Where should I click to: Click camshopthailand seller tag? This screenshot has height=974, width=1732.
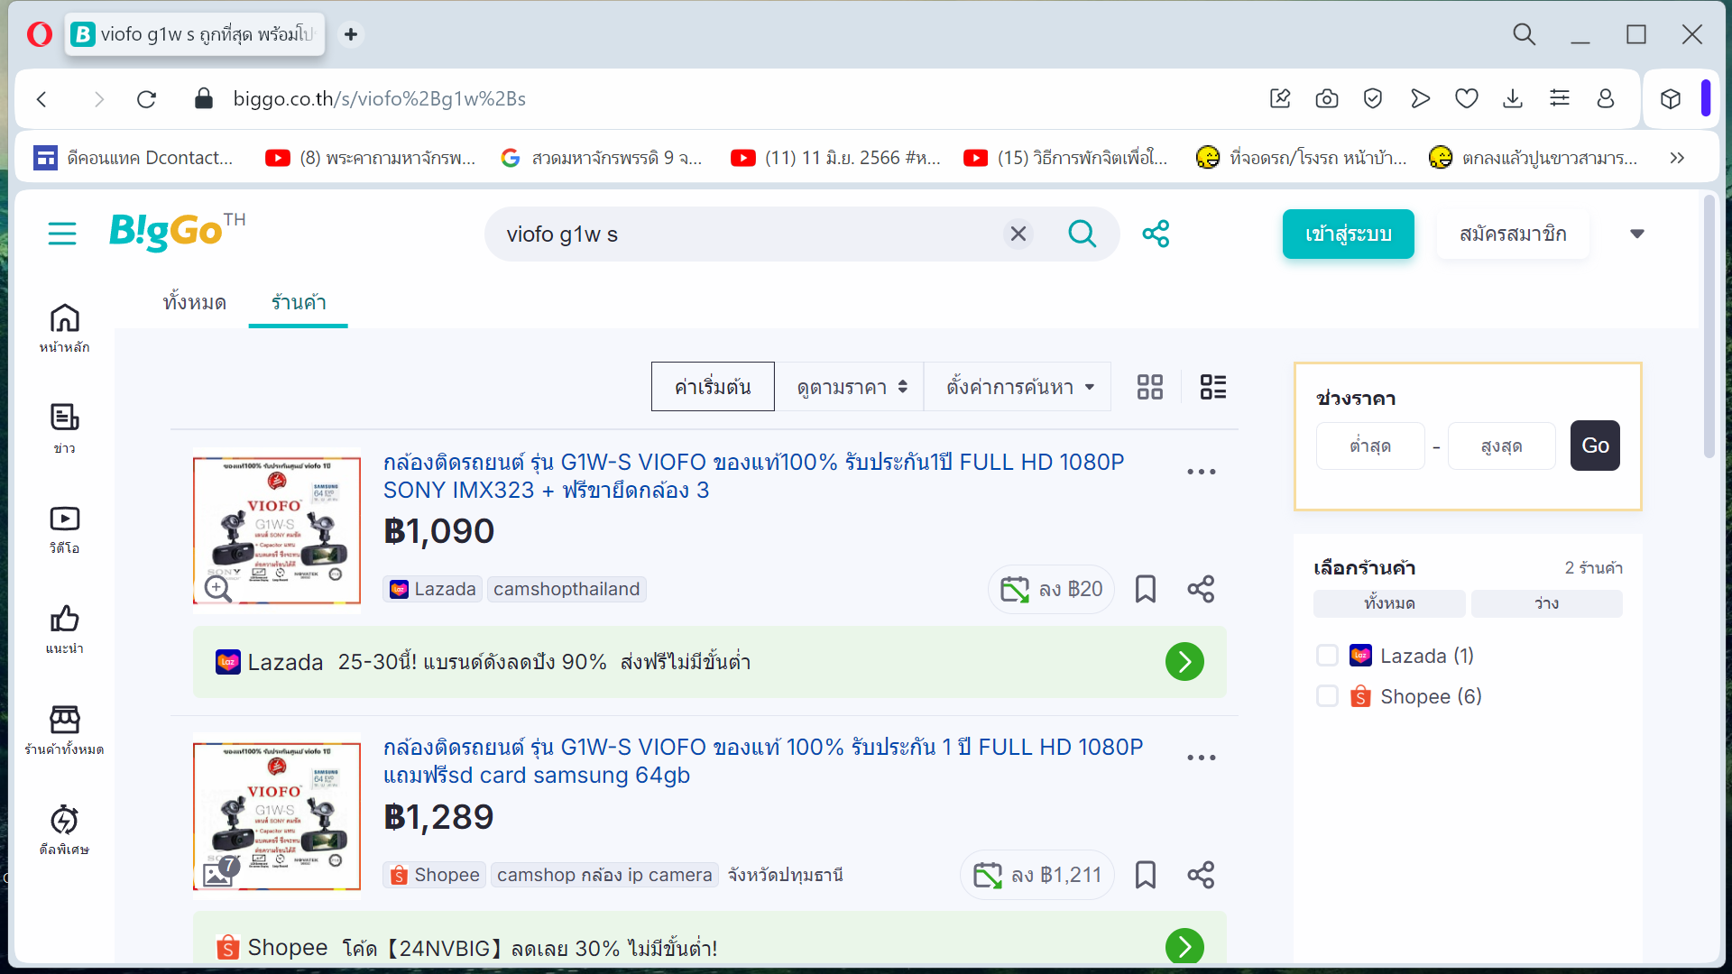(x=567, y=589)
